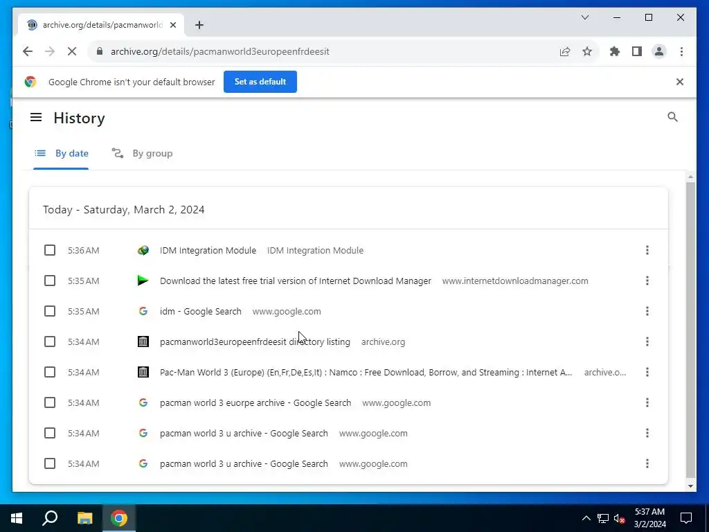This screenshot has height=532, width=709.
Task: Click the IDM Integration Module favicon
Action: (x=143, y=250)
